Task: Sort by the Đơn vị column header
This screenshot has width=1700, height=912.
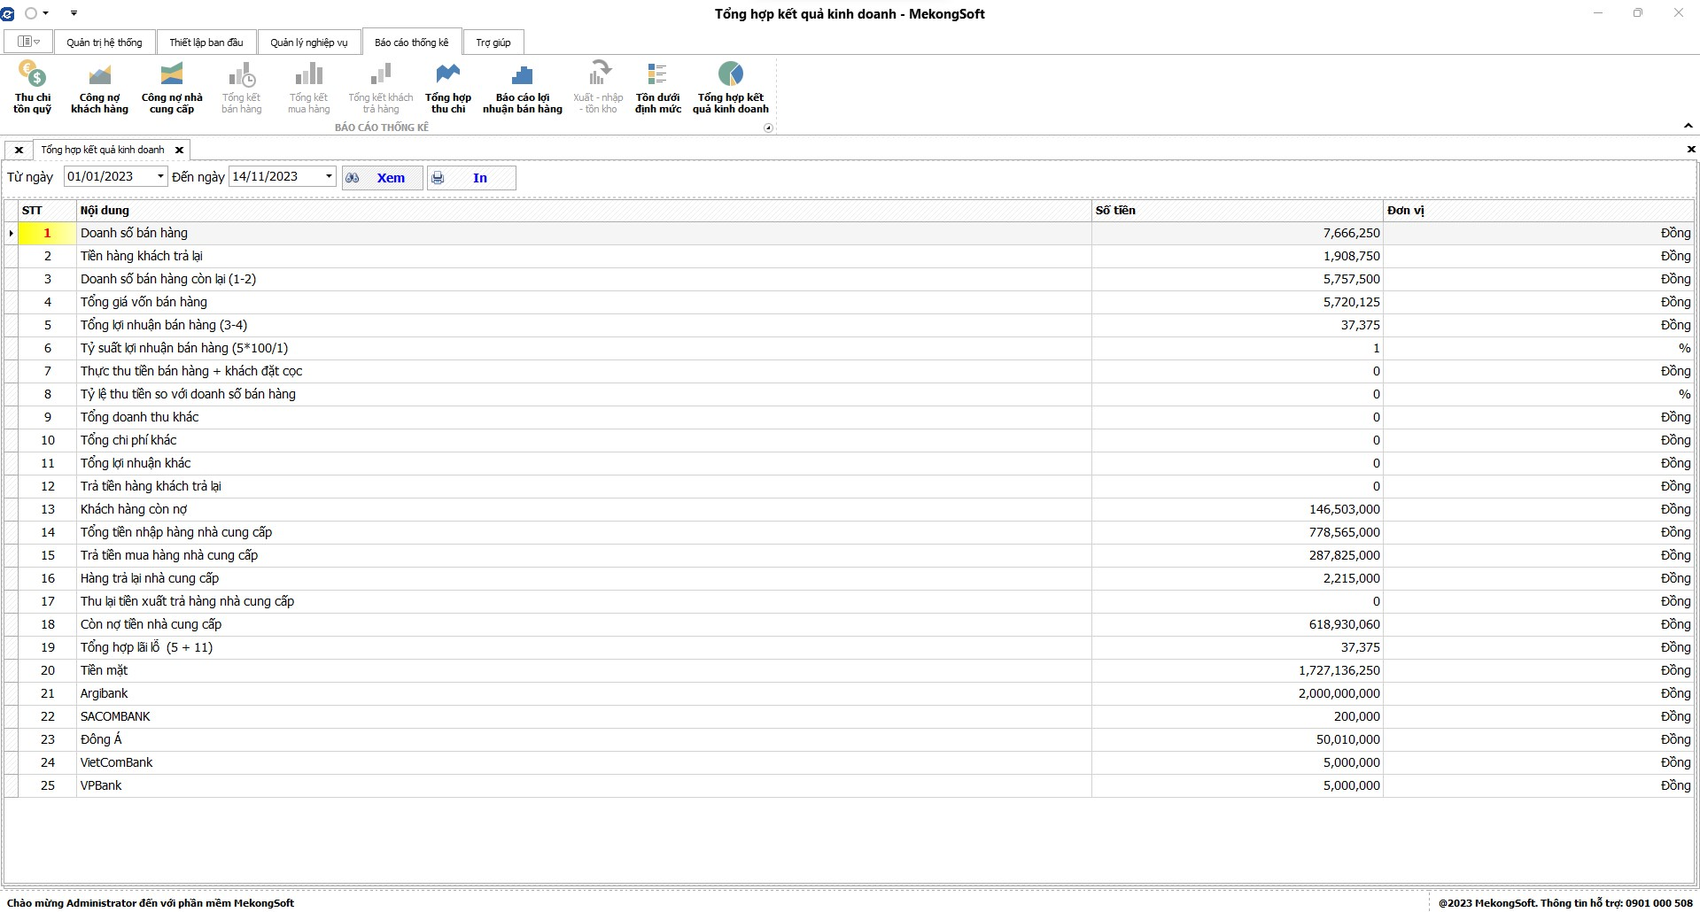Action: [x=1539, y=211]
